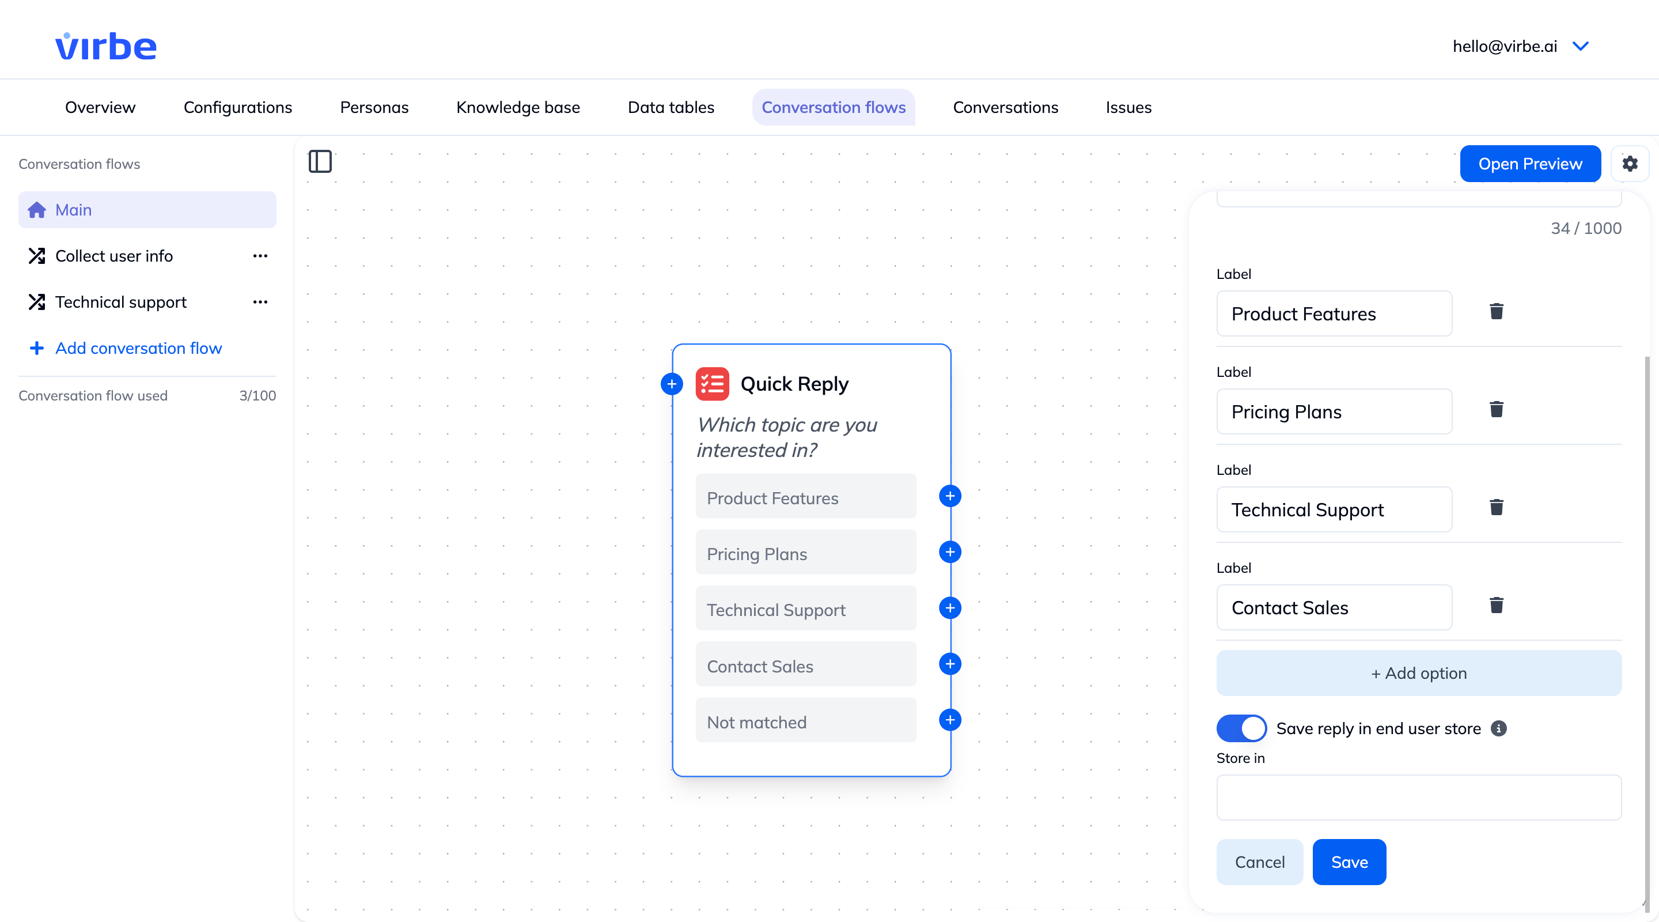This screenshot has height=922, width=1659.
Task: Open the Data tables tab
Action: [671, 108]
